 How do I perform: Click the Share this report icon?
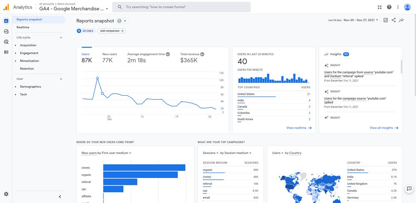tap(394, 20)
